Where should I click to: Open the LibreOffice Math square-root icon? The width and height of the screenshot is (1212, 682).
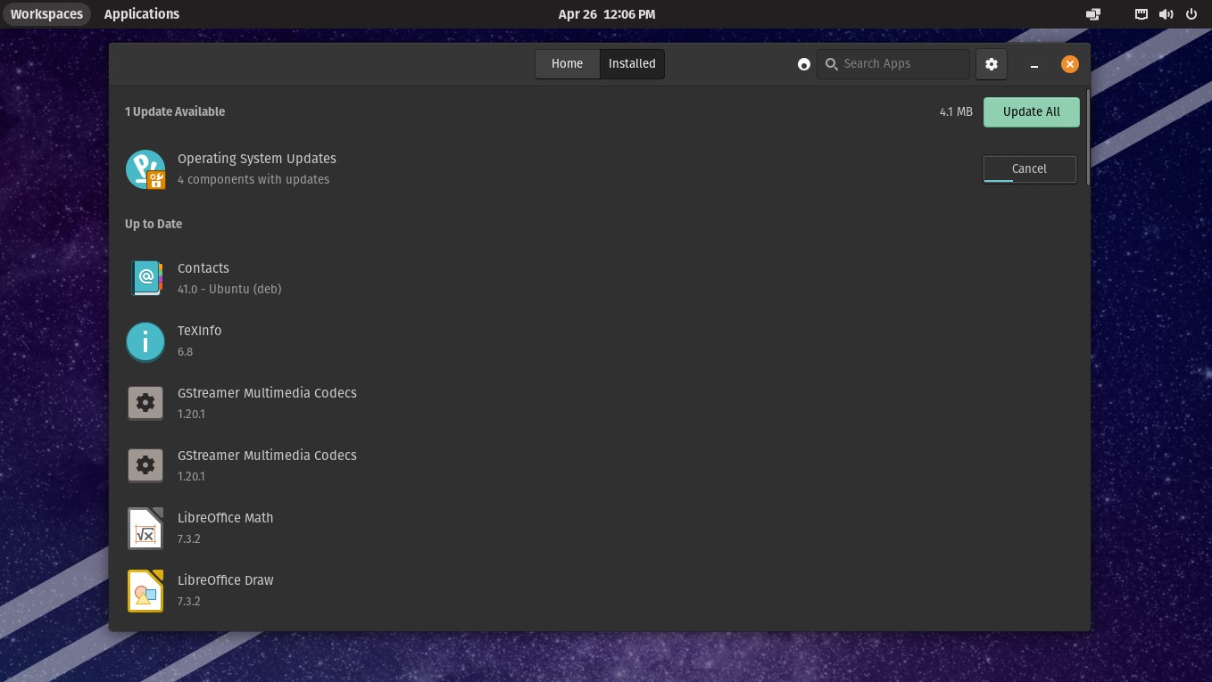[145, 528]
